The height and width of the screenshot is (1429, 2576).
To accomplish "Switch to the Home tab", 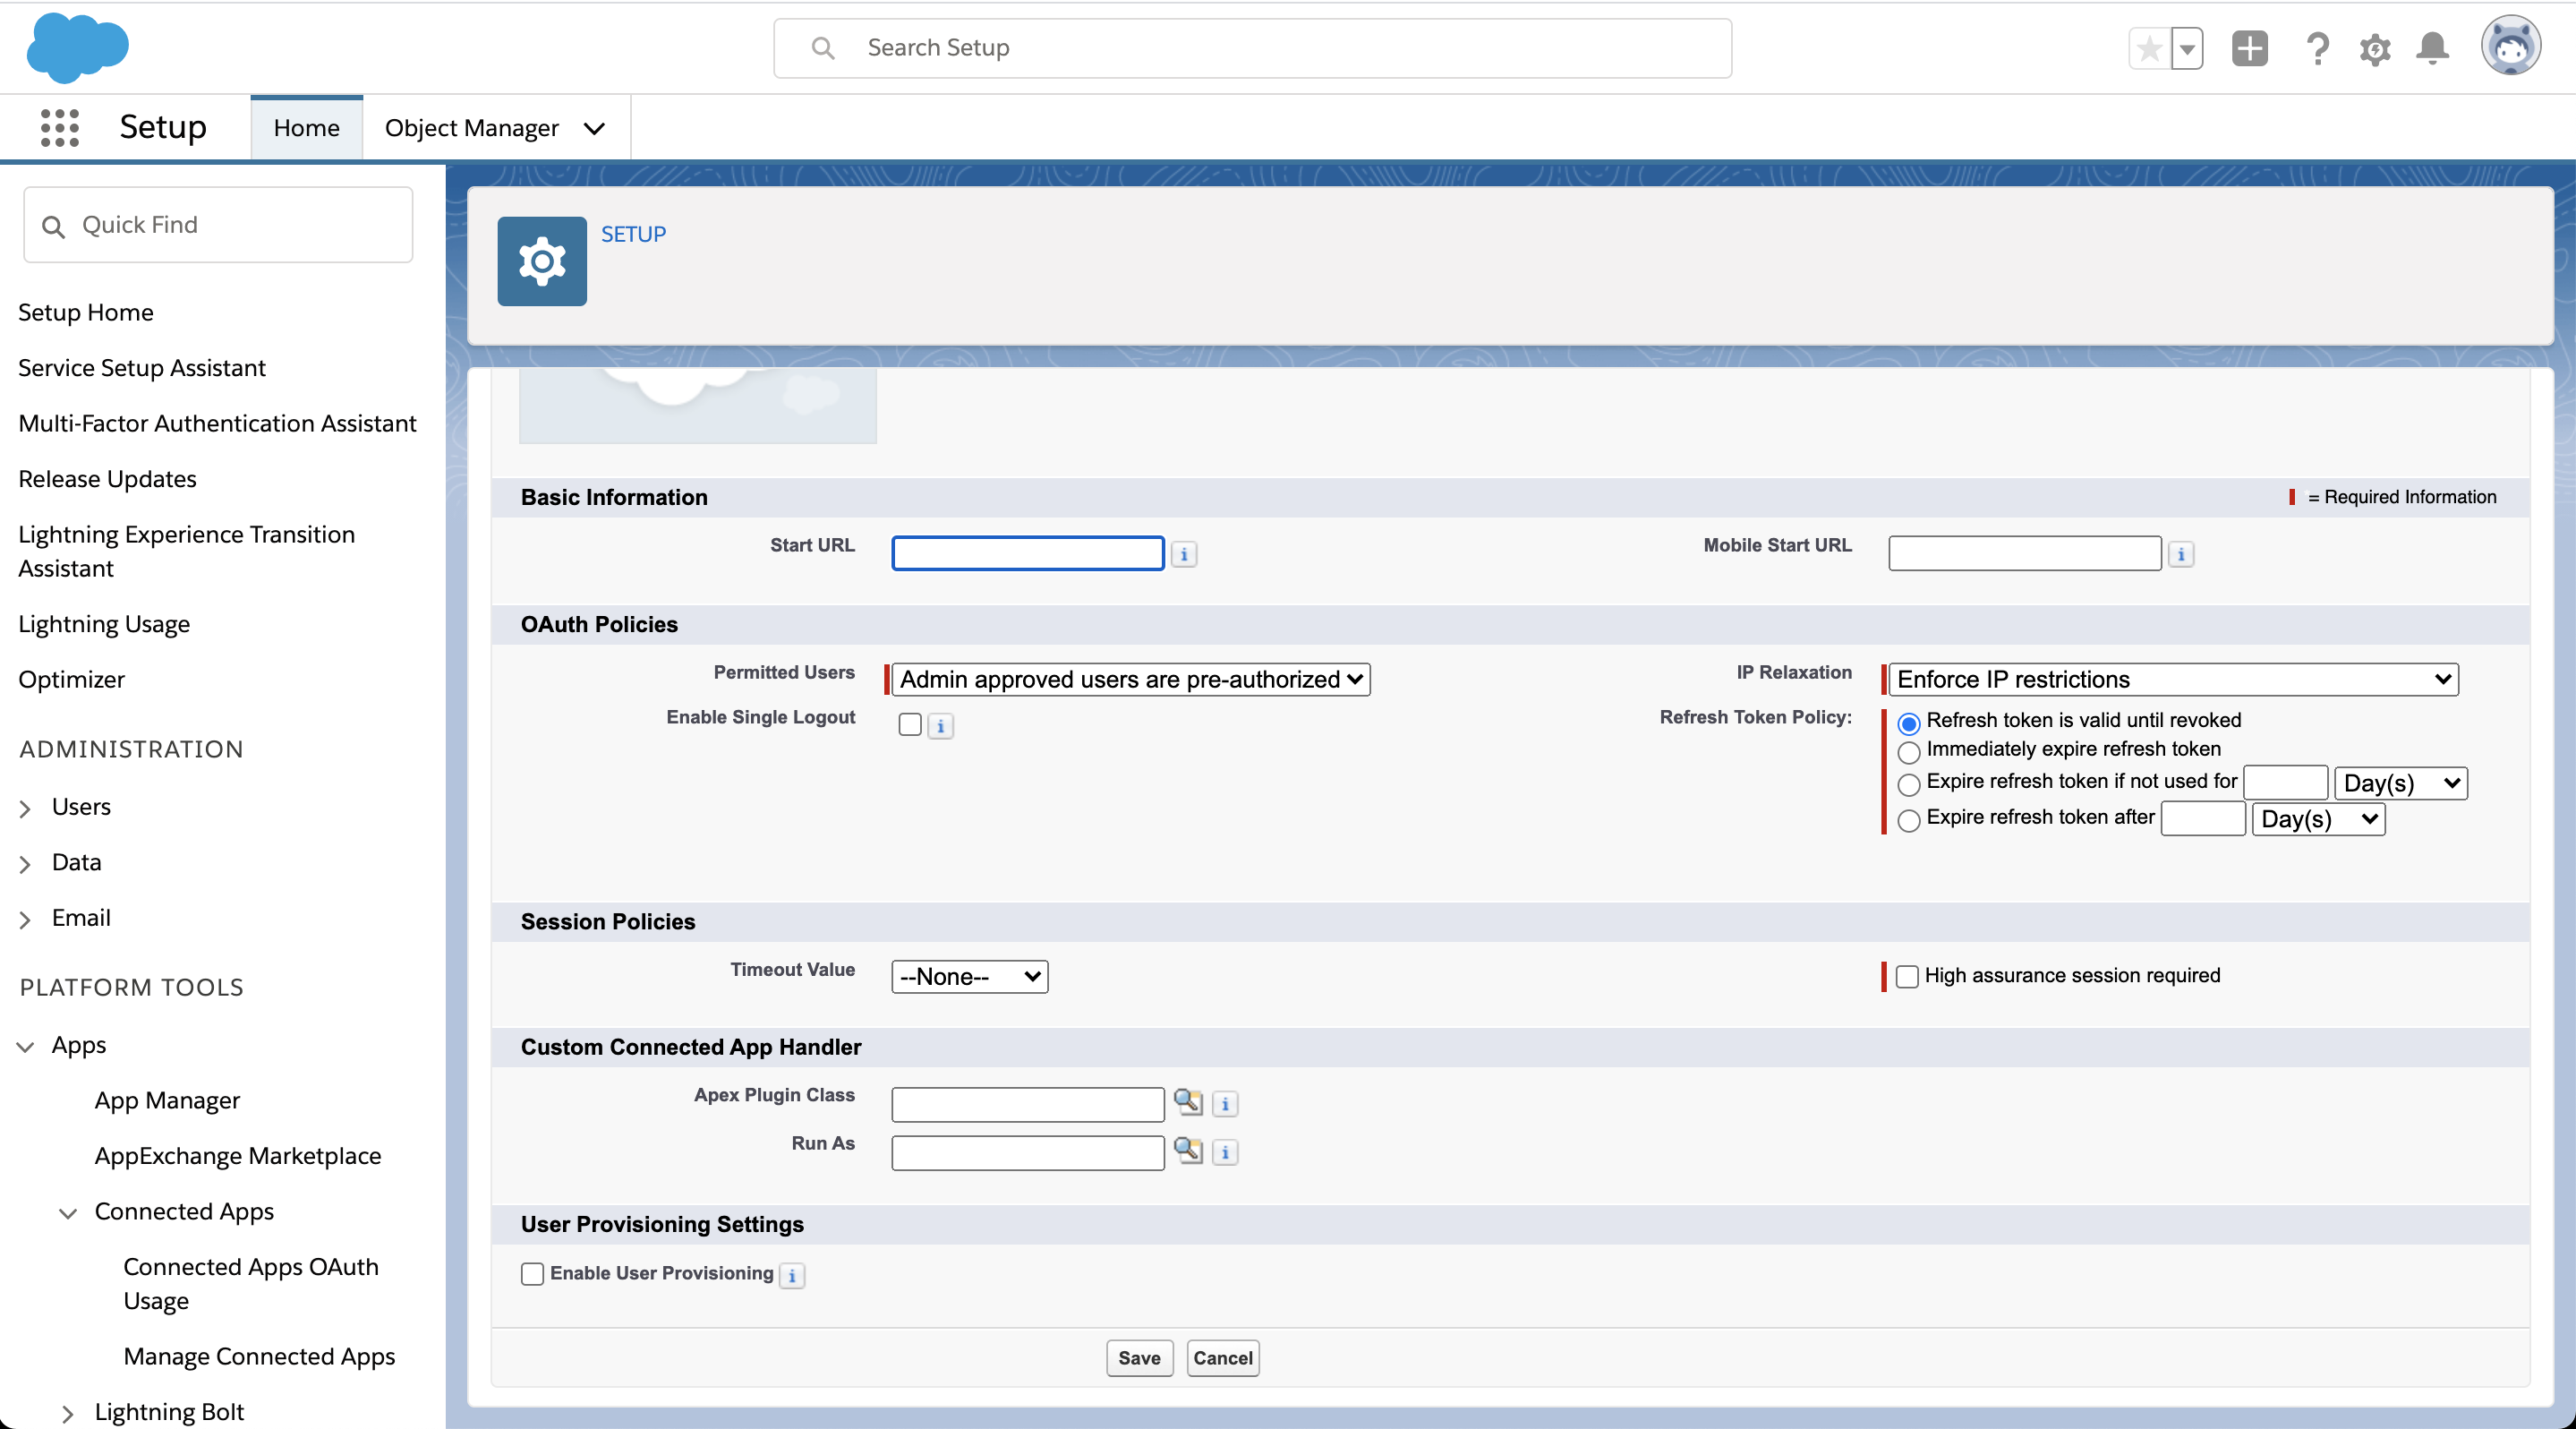I will [306, 128].
